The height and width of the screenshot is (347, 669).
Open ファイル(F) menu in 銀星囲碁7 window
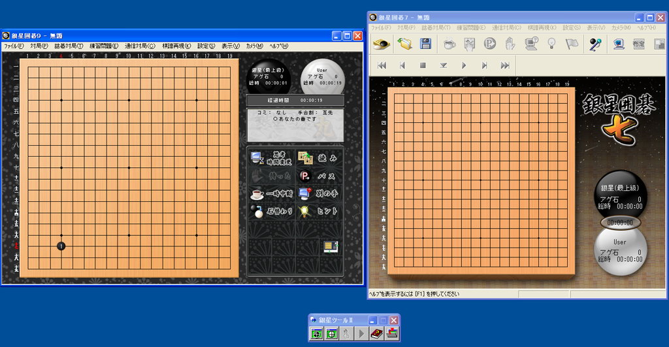coord(381,27)
